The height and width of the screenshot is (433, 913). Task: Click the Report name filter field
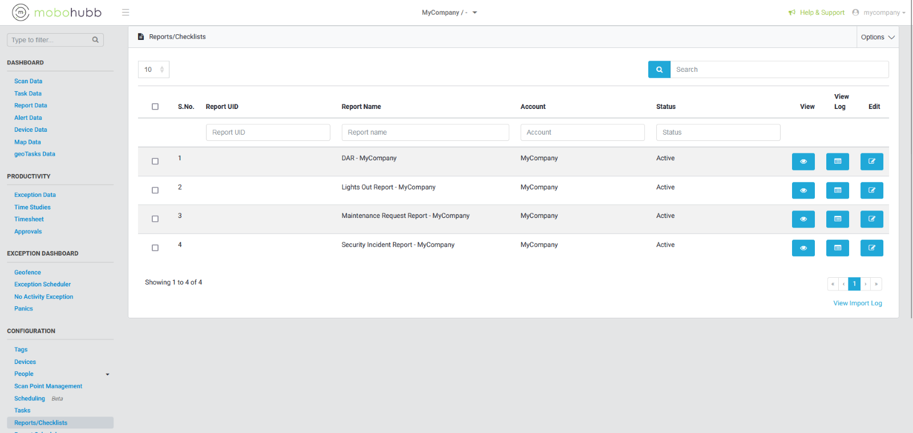click(x=425, y=132)
